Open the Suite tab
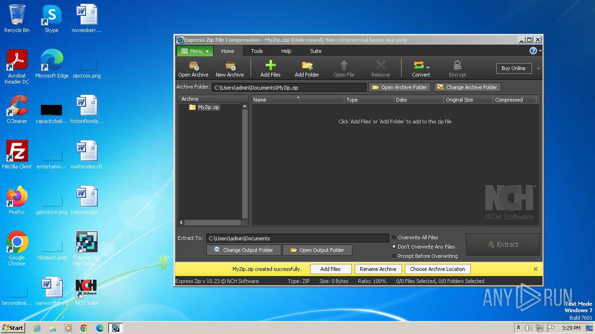Image resolution: width=595 pixels, height=334 pixels. 316,51
